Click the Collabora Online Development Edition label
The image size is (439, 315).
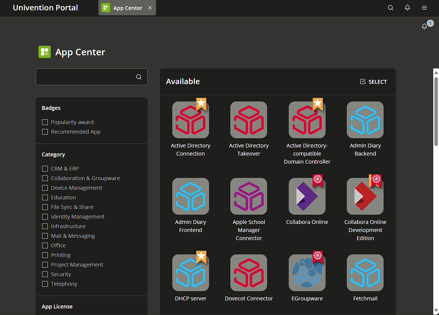(365, 230)
